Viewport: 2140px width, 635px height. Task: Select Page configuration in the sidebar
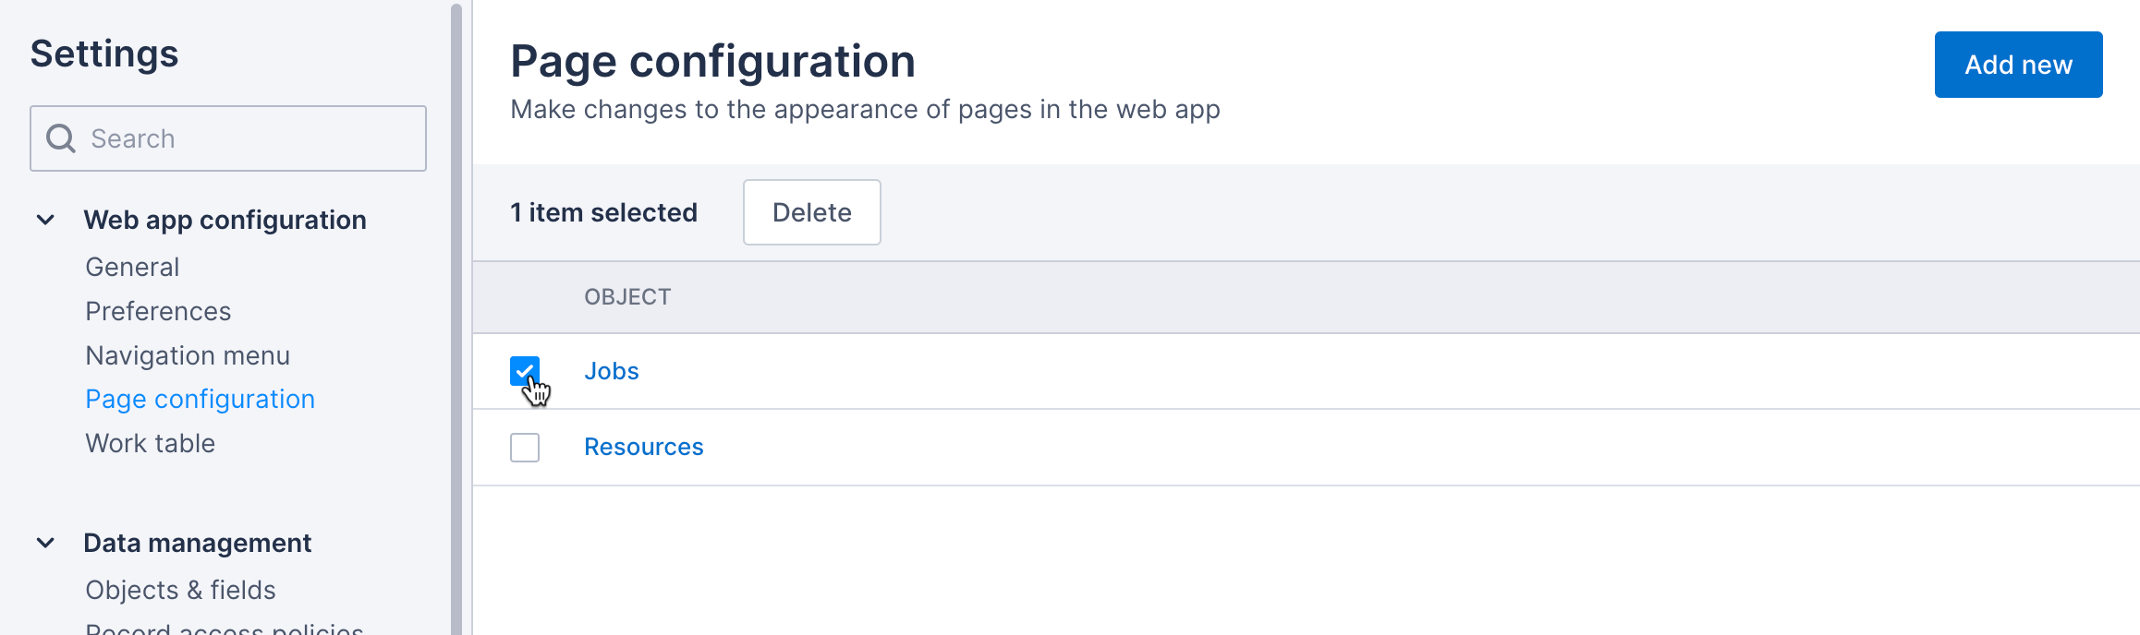click(200, 399)
